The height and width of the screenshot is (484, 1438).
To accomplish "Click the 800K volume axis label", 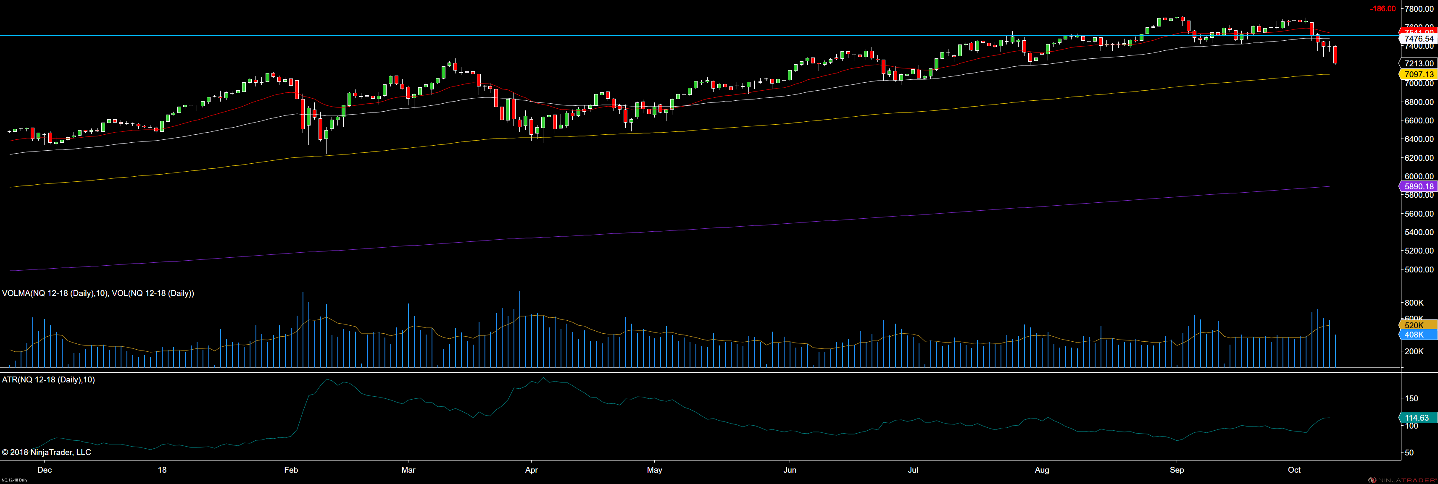I will pos(1414,303).
